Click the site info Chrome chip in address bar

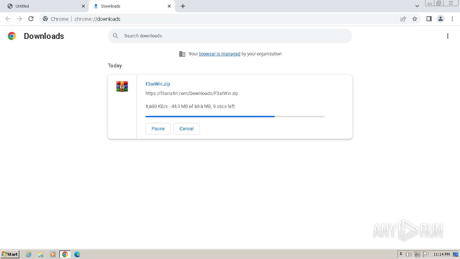(x=55, y=19)
